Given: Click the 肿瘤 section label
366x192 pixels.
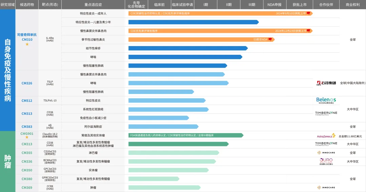Looking at the screenshot, I should [7, 162].
